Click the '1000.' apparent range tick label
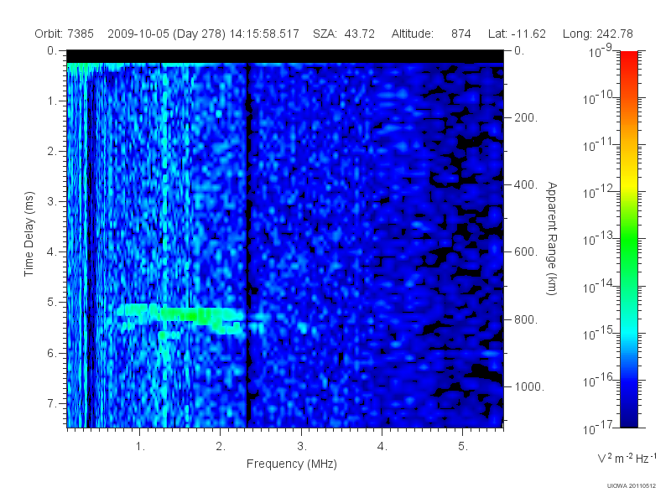 click(529, 386)
